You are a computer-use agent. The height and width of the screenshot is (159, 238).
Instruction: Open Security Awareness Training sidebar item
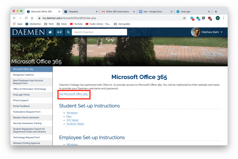click(x=31, y=123)
